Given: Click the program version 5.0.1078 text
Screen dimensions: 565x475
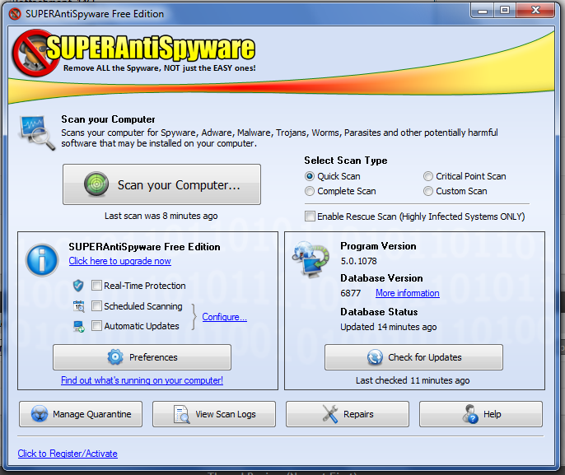Looking at the screenshot, I should click(358, 261).
